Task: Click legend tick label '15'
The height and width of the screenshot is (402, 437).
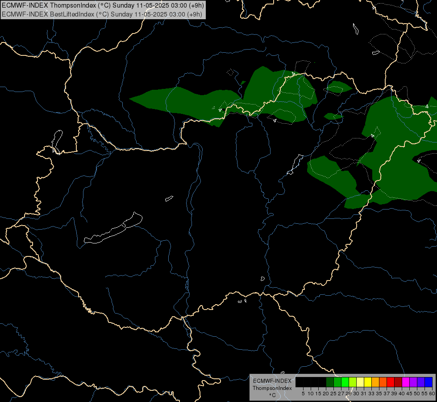Action: 318,394
